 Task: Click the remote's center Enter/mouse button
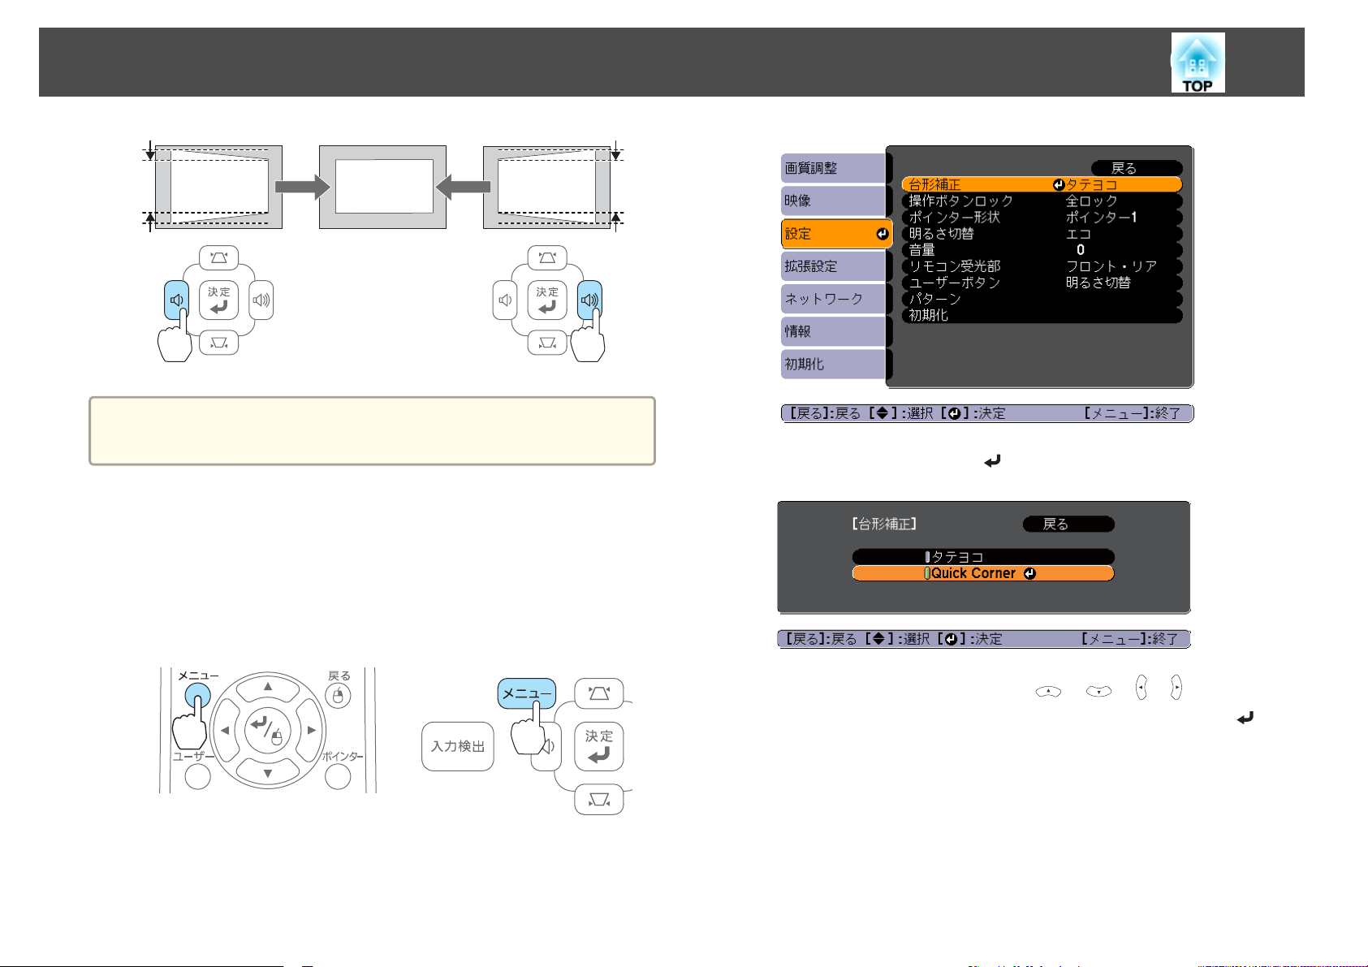[x=268, y=730]
